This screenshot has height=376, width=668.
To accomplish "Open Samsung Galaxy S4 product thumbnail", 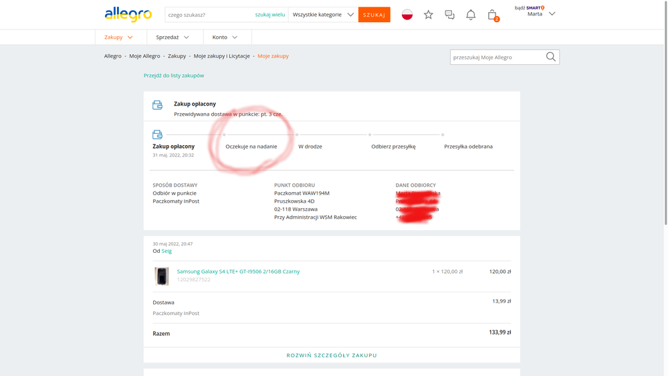I will tap(161, 276).
